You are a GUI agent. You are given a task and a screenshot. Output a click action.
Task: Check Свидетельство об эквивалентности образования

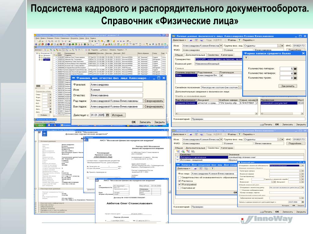coord(179,178)
